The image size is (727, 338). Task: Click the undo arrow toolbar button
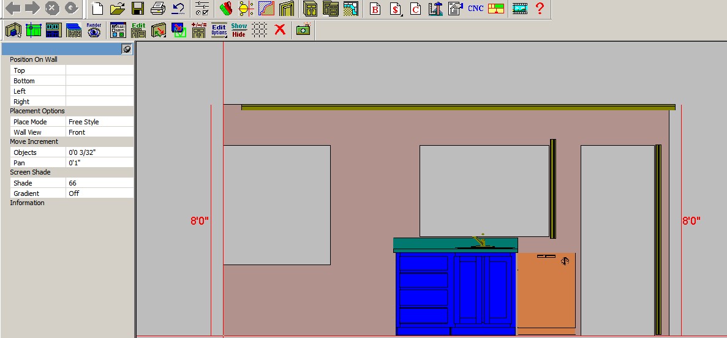[178, 9]
